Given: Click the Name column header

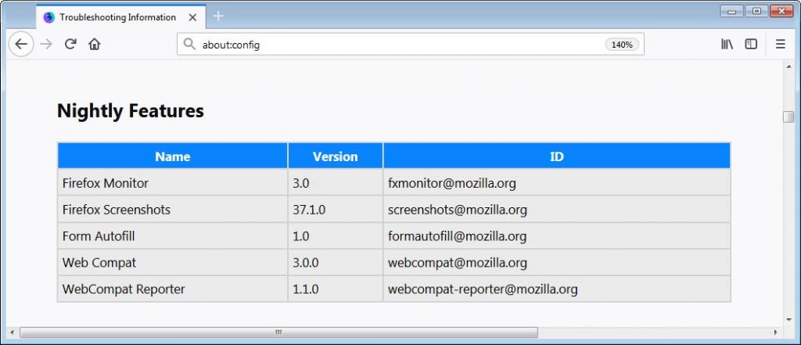Looking at the screenshot, I should point(173,156).
